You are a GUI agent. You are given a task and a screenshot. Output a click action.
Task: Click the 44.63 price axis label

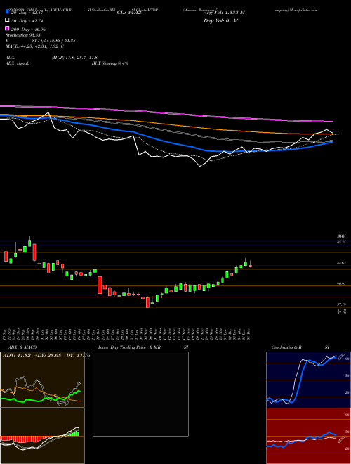(x=342, y=262)
